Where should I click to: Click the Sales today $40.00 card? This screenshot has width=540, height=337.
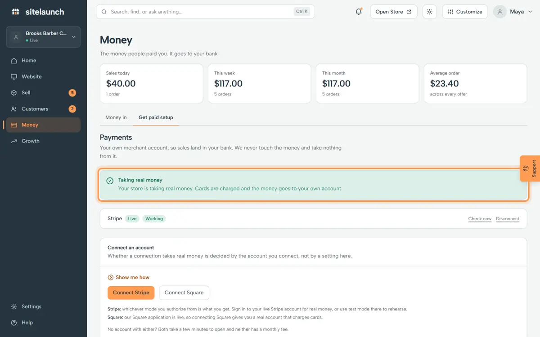(x=151, y=84)
